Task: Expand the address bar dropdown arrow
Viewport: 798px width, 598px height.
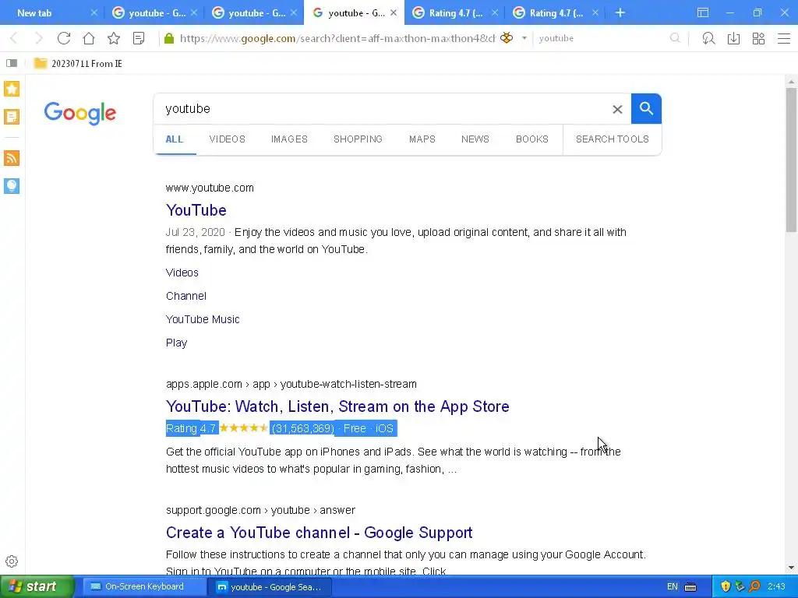Action: pos(524,38)
